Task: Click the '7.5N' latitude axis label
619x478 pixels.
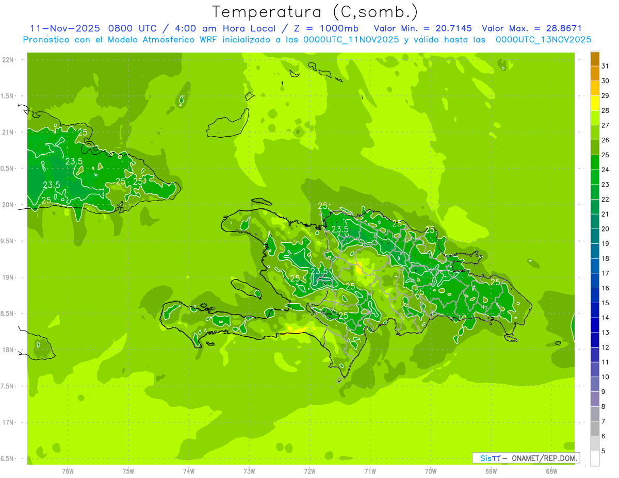Action: (8, 386)
